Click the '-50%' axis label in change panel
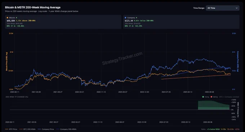Viewport: 245px width, 132px height. coord(233,113)
